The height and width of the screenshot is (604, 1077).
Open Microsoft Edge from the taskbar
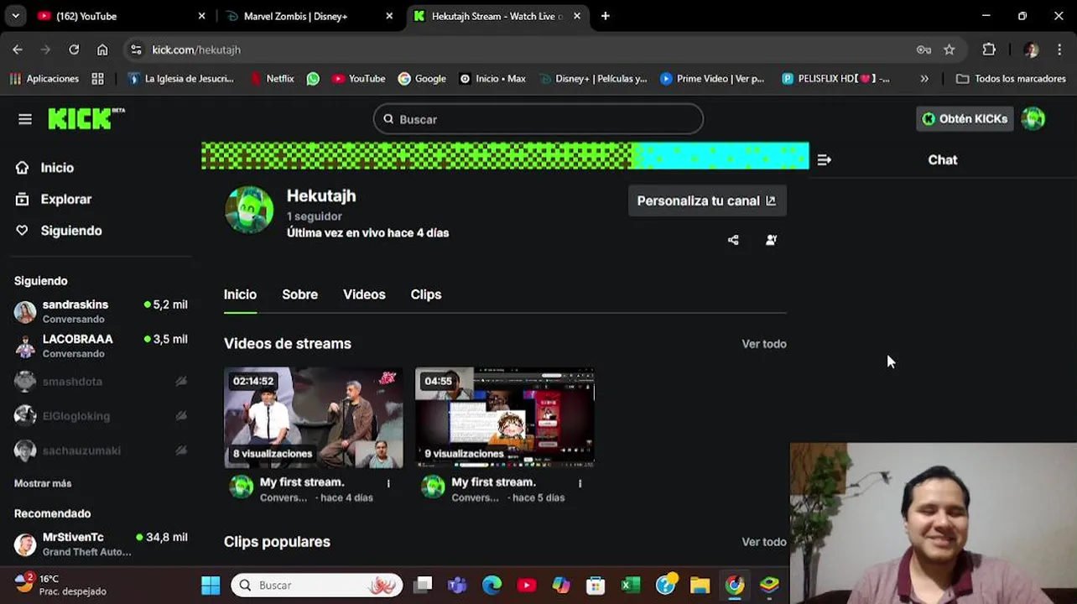492,585
